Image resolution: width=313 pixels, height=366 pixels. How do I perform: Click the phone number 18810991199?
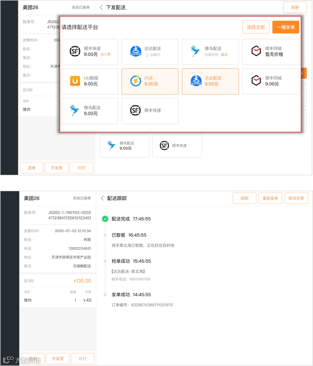coord(140,279)
